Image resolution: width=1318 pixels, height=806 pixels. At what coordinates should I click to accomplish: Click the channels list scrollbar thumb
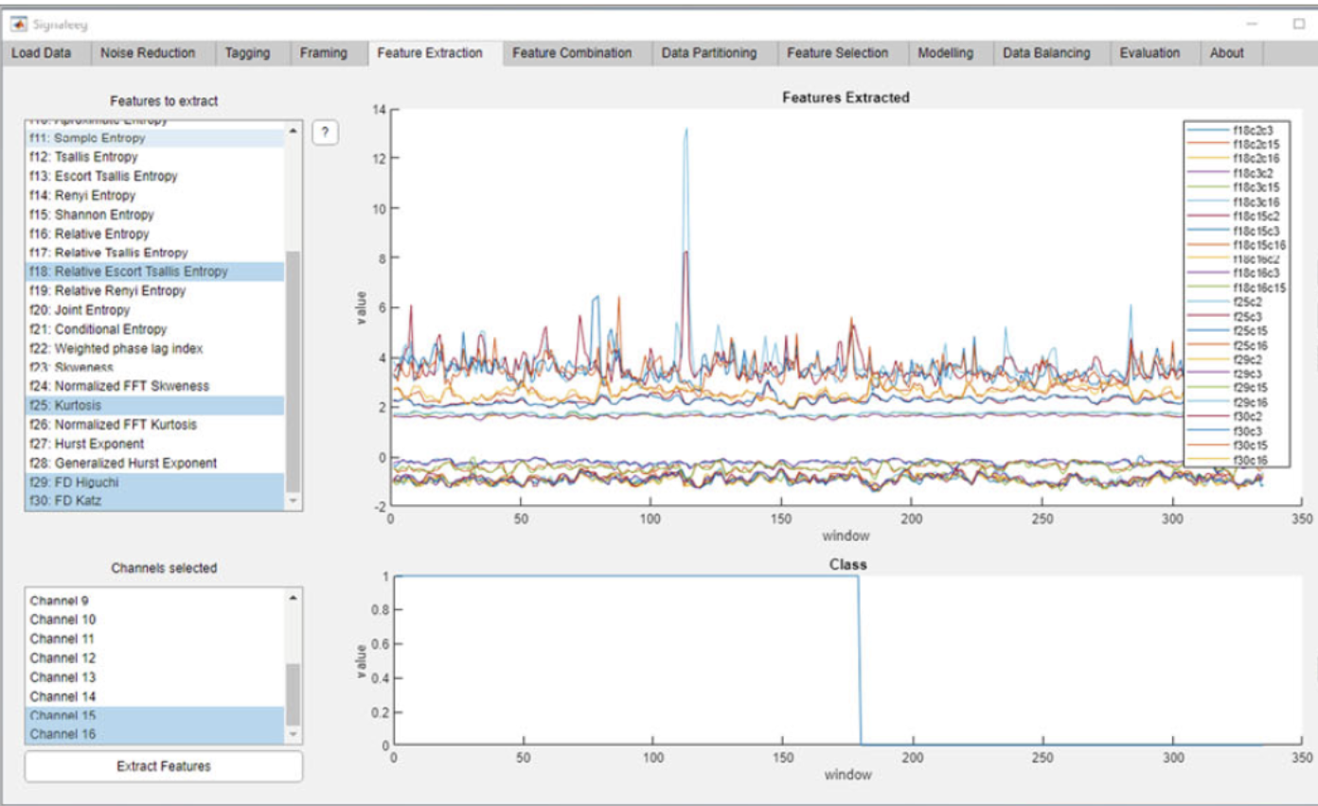coord(293,693)
